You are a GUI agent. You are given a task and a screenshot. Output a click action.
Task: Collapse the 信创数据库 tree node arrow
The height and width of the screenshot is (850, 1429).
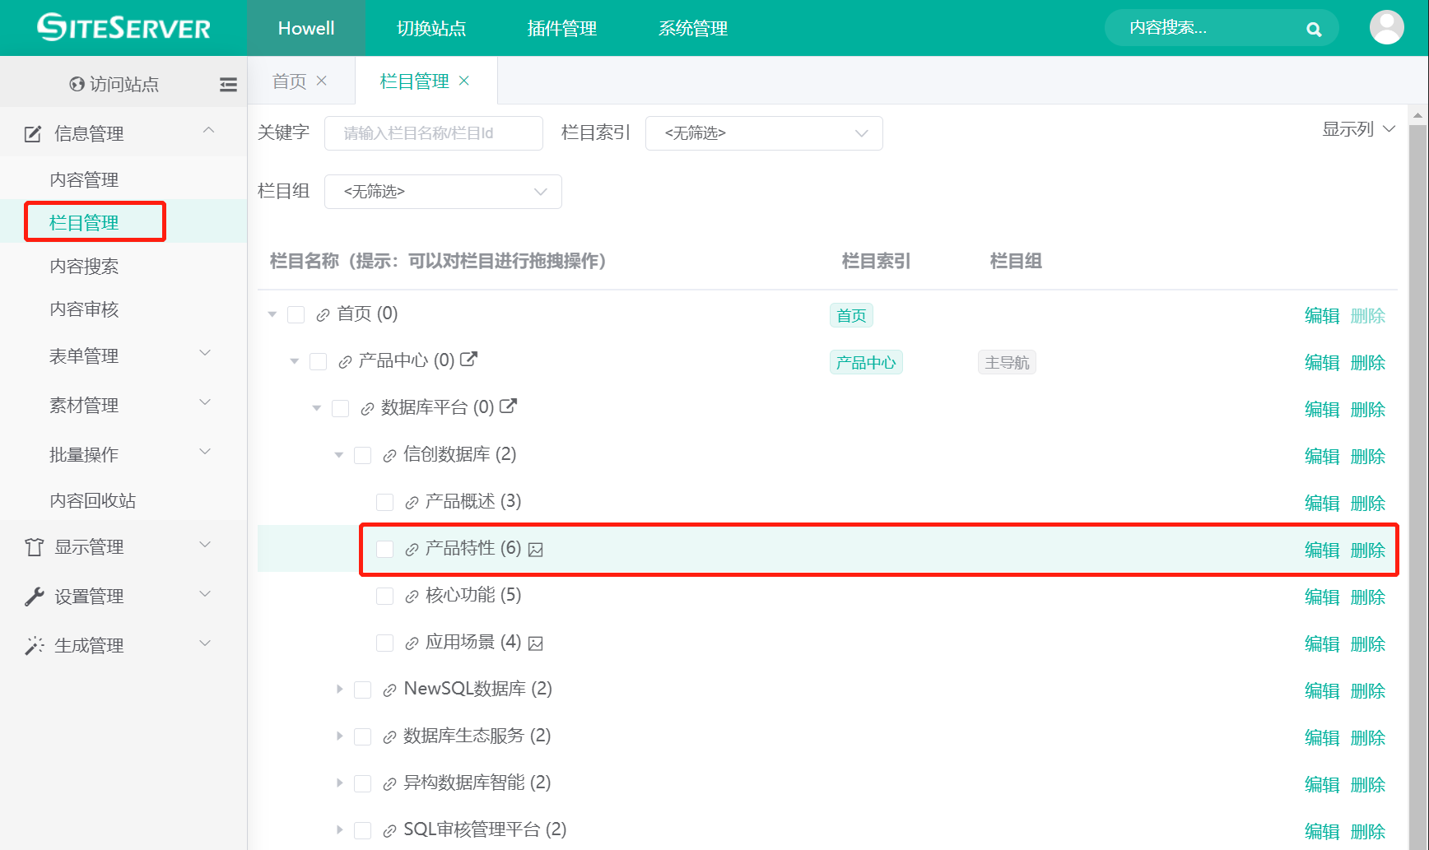pos(339,456)
